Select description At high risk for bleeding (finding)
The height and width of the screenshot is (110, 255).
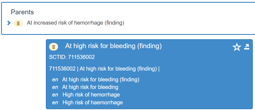101,79
